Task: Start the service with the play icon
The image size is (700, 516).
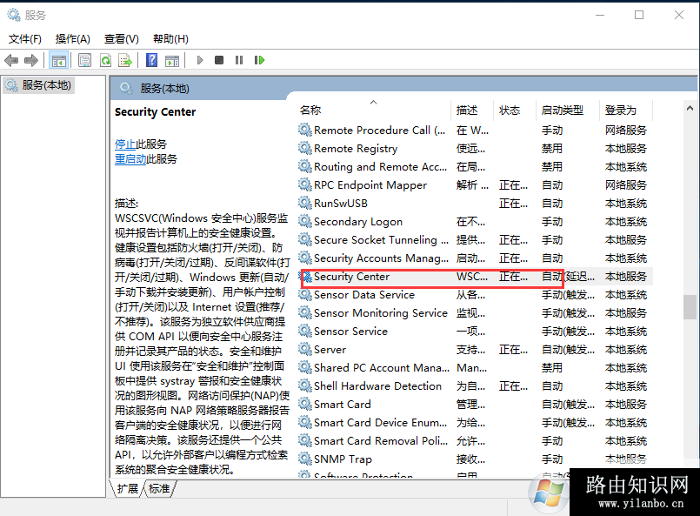Action: tap(199, 60)
